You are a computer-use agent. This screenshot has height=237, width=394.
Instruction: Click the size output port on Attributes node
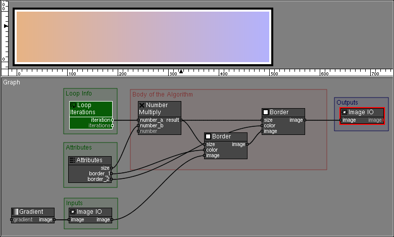pos(112,168)
